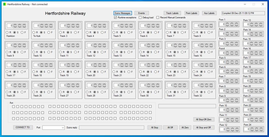
Task: Click the leftmost up arrow for Pwm 24
Action: pos(251,128)
